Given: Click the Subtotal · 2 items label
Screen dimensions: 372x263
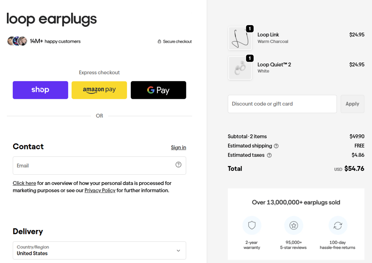Looking at the screenshot, I should [247, 136].
